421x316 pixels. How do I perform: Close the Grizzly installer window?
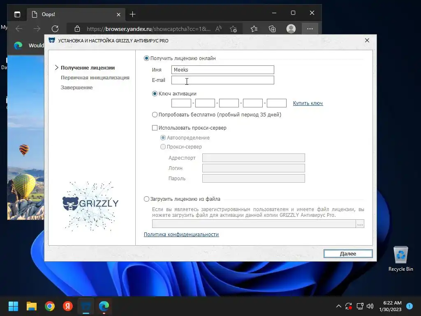coord(367,40)
